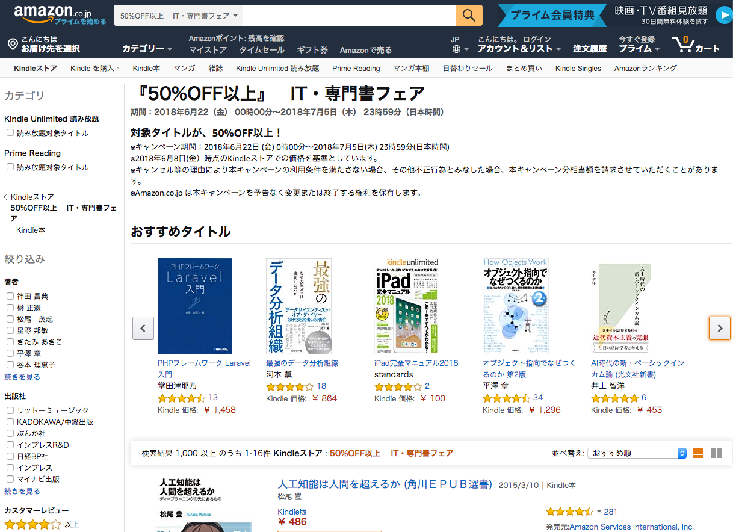This screenshot has height=532, width=733.
Task: Click the マイストア link
Action: coord(208,50)
